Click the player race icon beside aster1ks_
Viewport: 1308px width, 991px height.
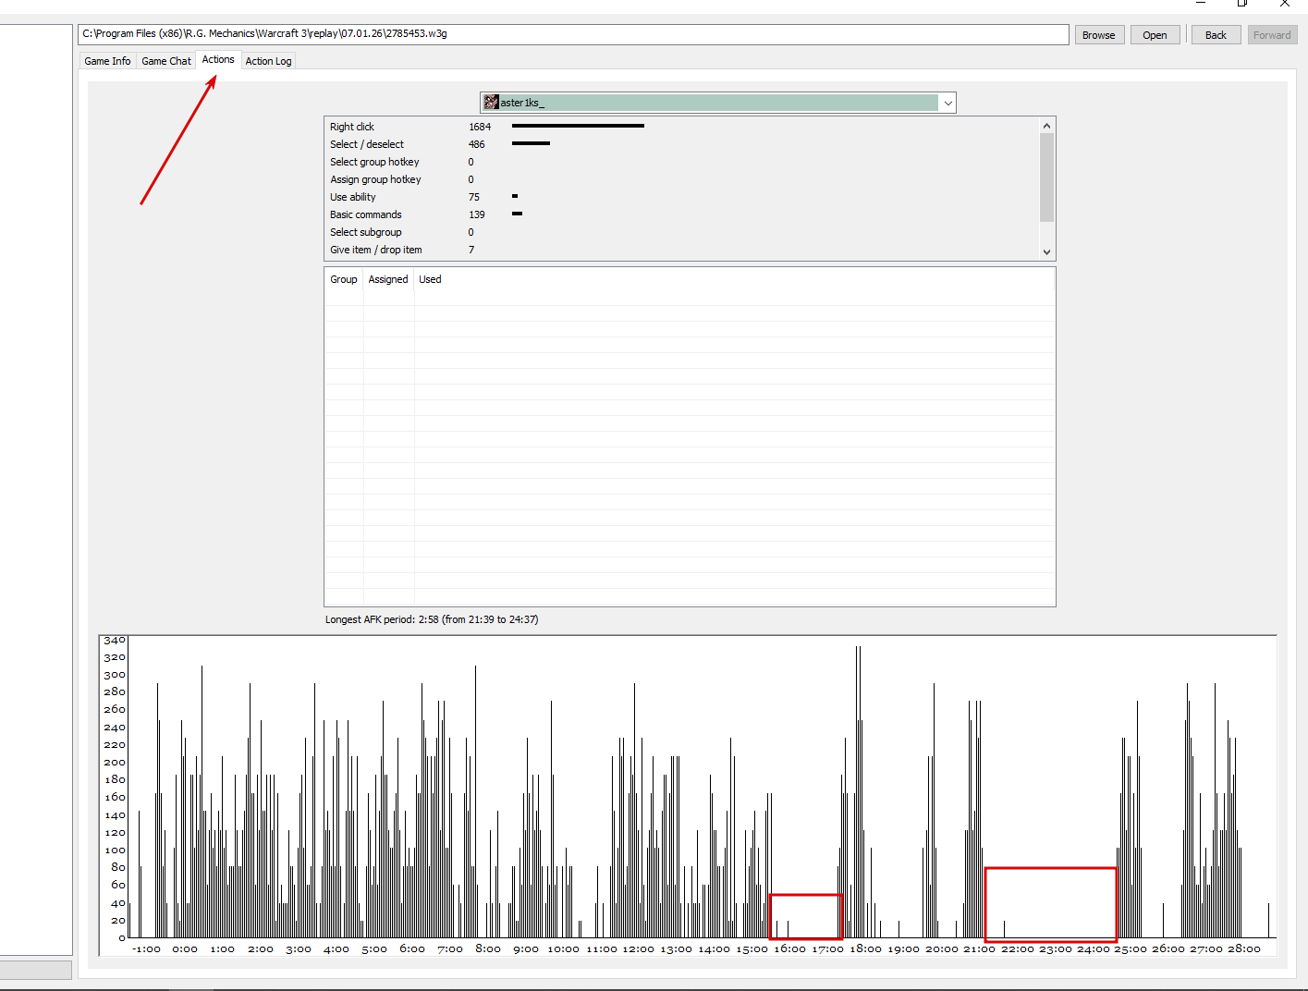tap(491, 103)
